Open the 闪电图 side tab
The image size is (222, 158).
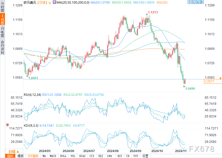[2, 32]
